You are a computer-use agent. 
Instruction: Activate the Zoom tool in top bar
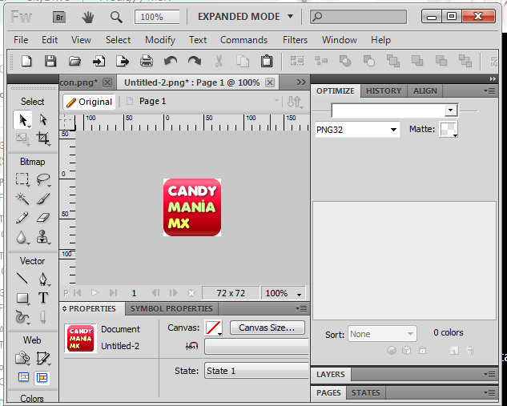click(116, 17)
